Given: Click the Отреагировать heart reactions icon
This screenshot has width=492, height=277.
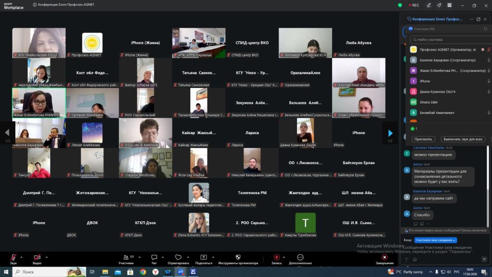Looking at the screenshot, I should [178, 258].
